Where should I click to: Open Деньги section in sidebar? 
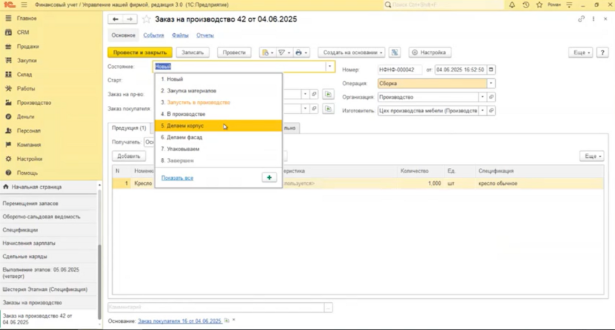[25, 117]
